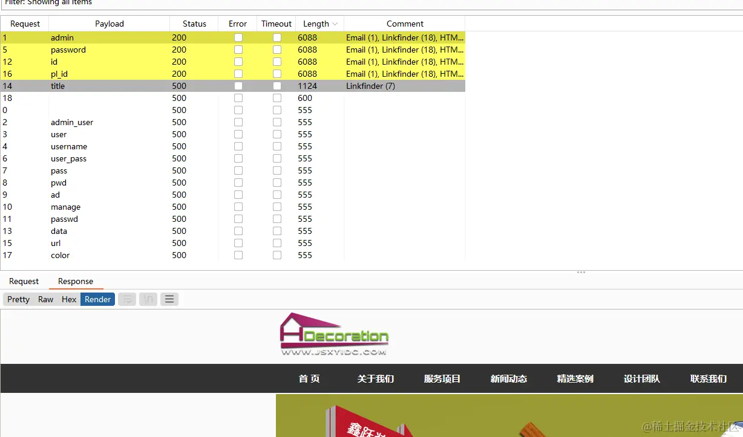Switch to the Pretty view
743x437 pixels.
18,299
